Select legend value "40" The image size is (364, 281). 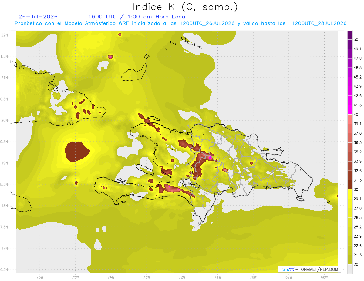click(356, 115)
